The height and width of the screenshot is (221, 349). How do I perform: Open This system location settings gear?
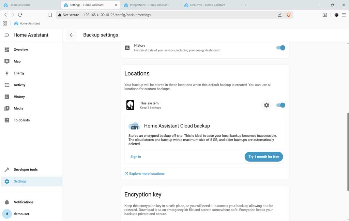pyautogui.click(x=267, y=105)
